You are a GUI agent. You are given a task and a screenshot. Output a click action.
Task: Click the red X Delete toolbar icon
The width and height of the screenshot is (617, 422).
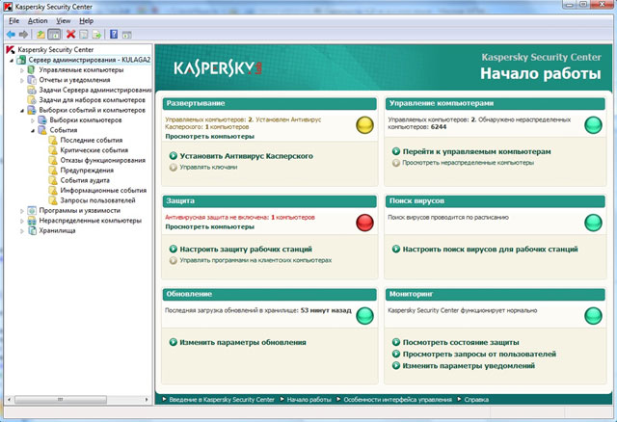coord(70,35)
